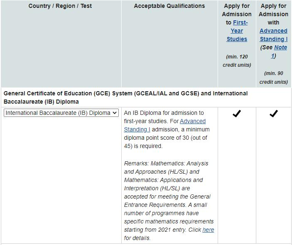The image size is (292, 245).
Task: Click 'Apply for Admission with' header text
Action: (x=273, y=14)
